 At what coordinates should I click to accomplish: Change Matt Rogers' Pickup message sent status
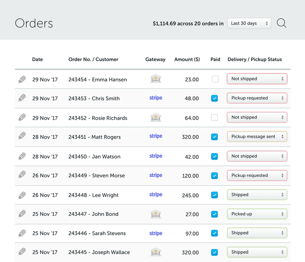257,137
